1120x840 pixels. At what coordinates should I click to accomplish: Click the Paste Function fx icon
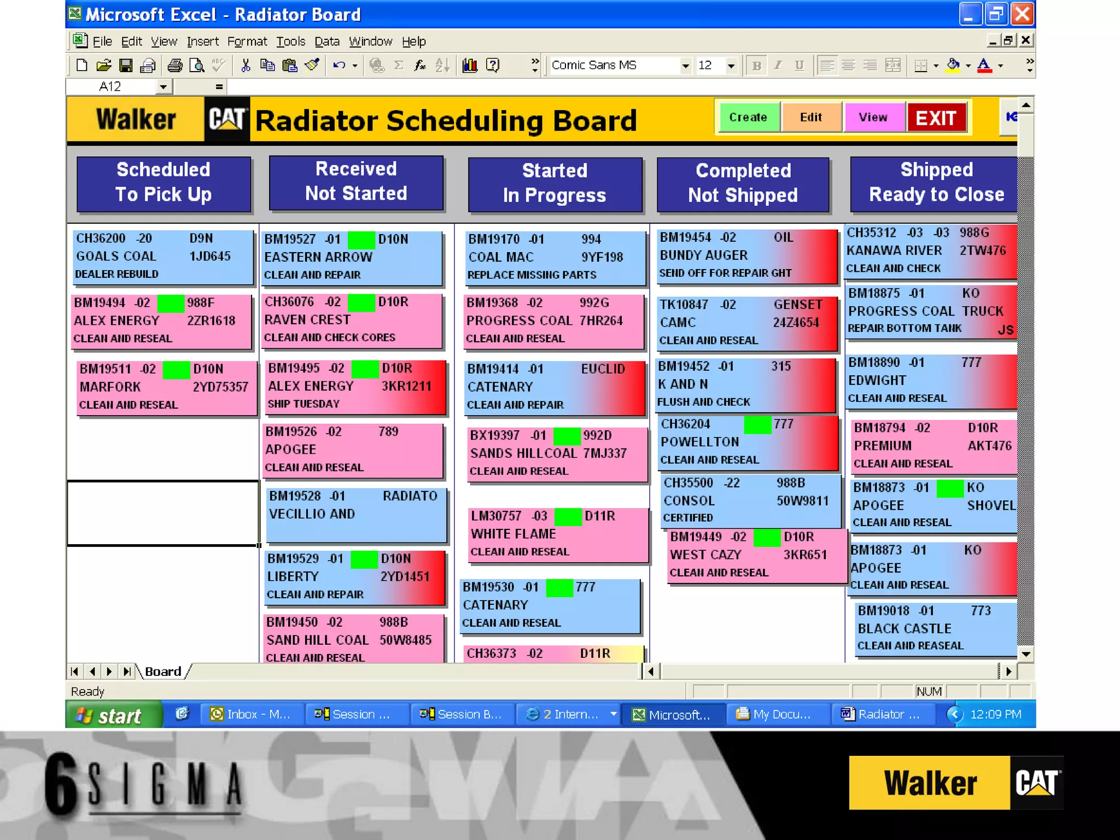click(420, 66)
